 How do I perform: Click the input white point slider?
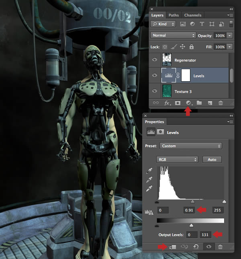pos(224,201)
